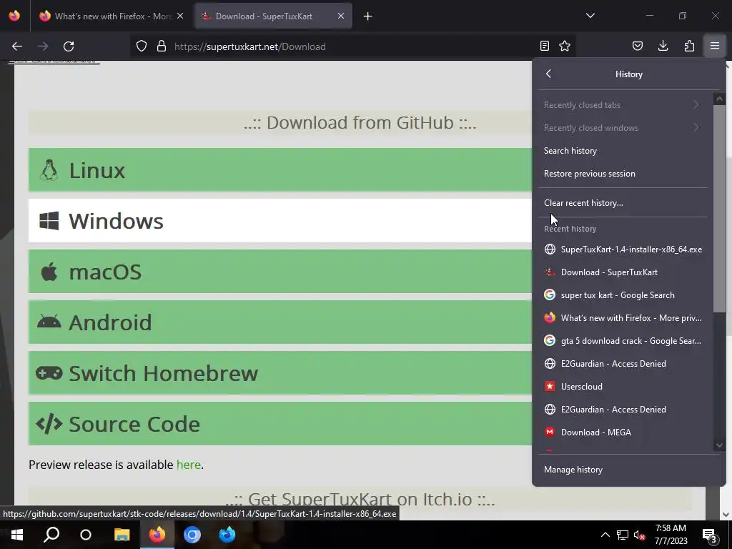Open Waterfox icon in taskbar

click(x=227, y=535)
